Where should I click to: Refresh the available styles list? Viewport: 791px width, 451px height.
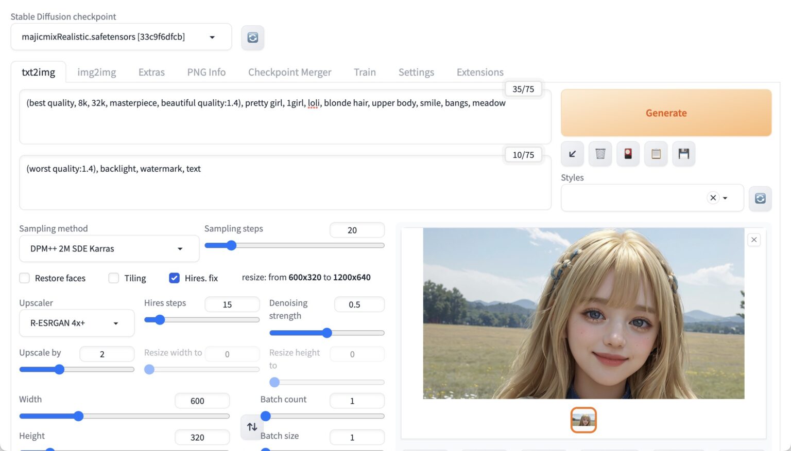[x=760, y=199]
